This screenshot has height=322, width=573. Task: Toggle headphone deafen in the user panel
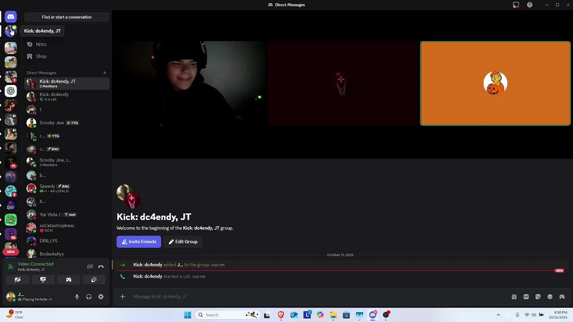coord(89,297)
